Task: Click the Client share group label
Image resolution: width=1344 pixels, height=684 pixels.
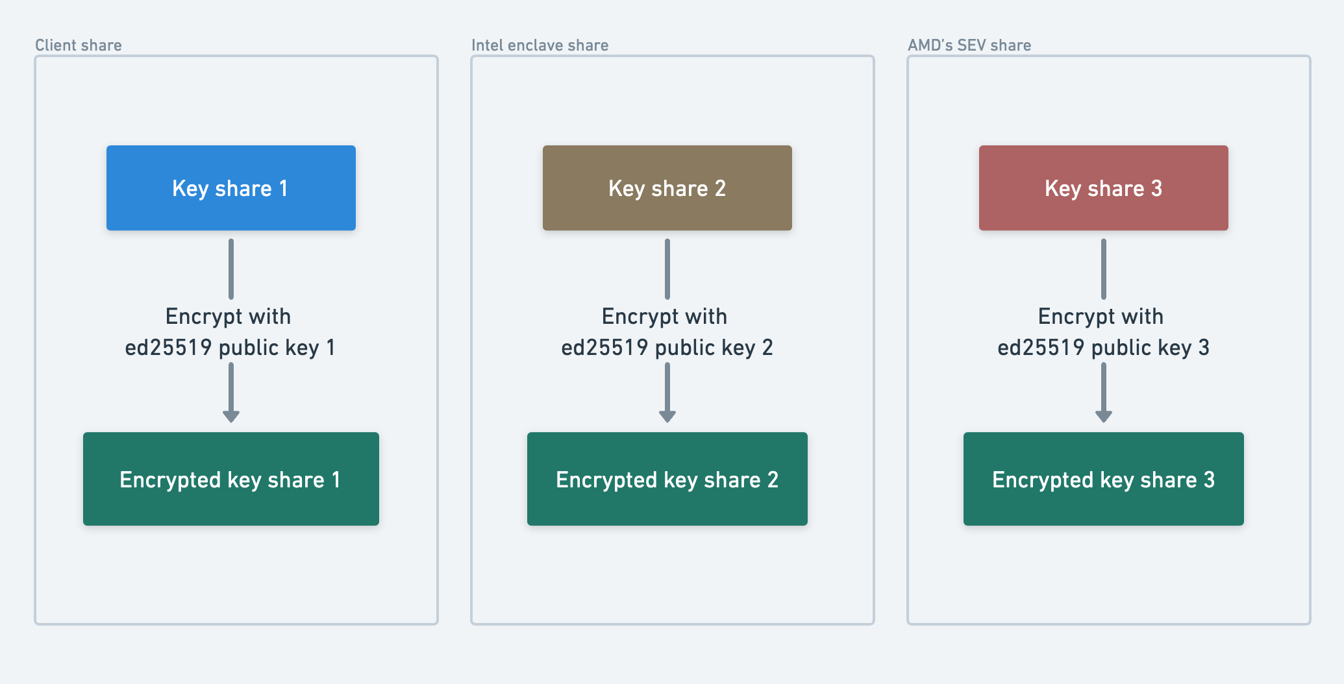Action: tap(79, 45)
